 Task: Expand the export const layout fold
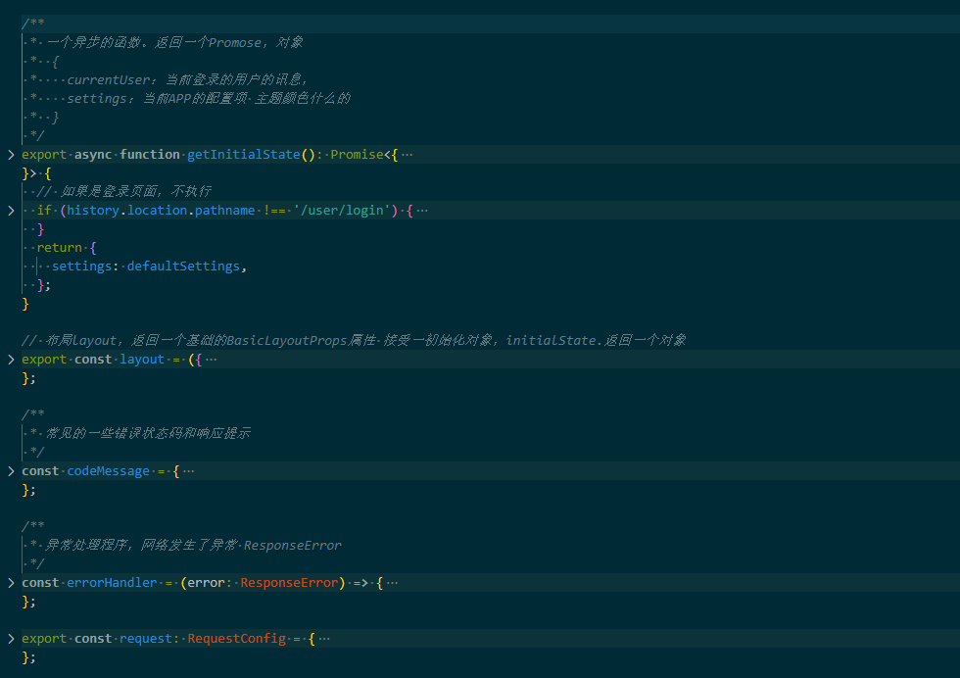11,359
